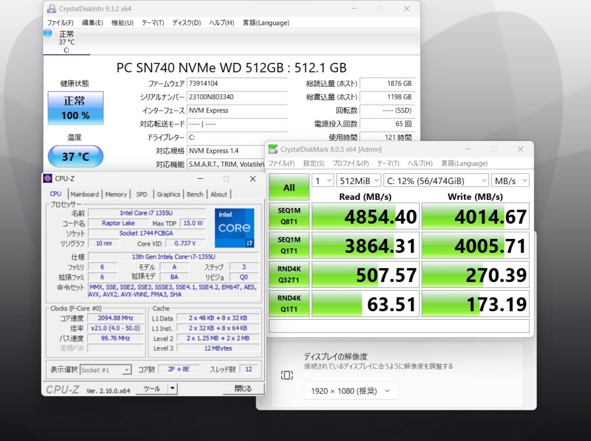Screen dimensions: 591x441
Task: Run the RND4K Q1T1 test
Action: pyautogui.click(x=289, y=303)
